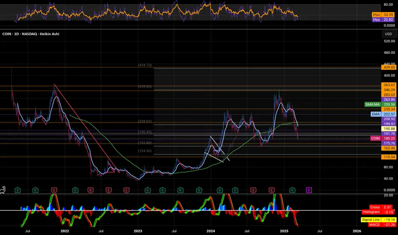
Task: Click the 2023 label on the time axis
Action: 138,231
